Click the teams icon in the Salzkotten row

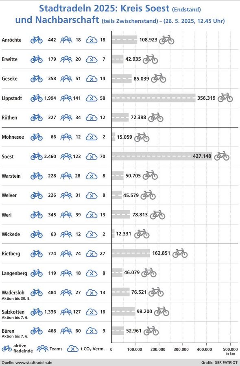click(x=66, y=312)
